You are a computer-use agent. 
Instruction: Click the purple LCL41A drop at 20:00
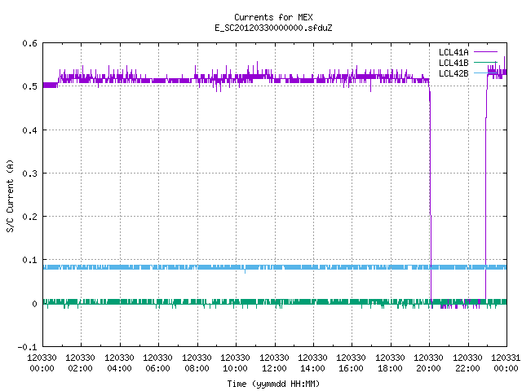tap(431, 193)
